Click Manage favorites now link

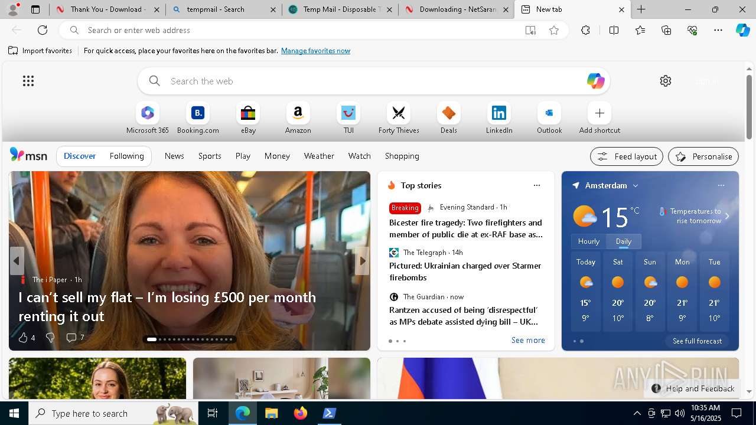pyautogui.click(x=315, y=51)
